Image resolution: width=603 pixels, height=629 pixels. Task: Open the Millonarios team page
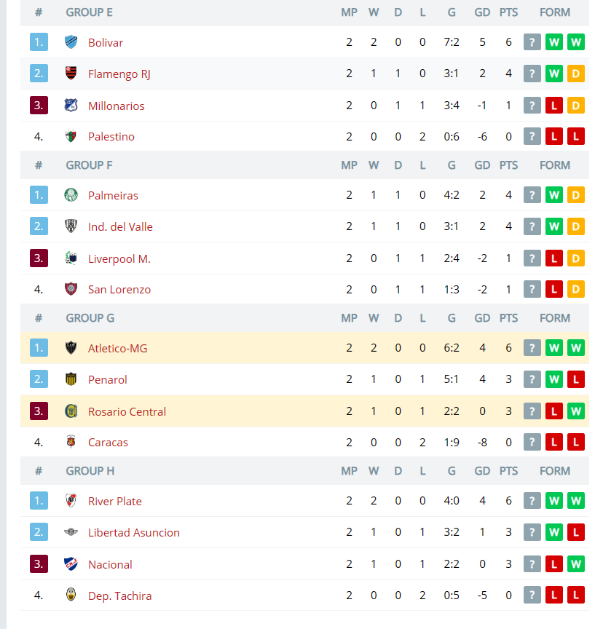[117, 106]
